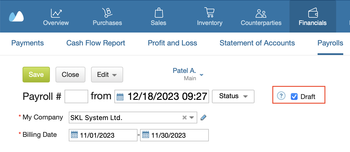Click the Close button
This screenshot has width=350, height=152.
click(70, 75)
